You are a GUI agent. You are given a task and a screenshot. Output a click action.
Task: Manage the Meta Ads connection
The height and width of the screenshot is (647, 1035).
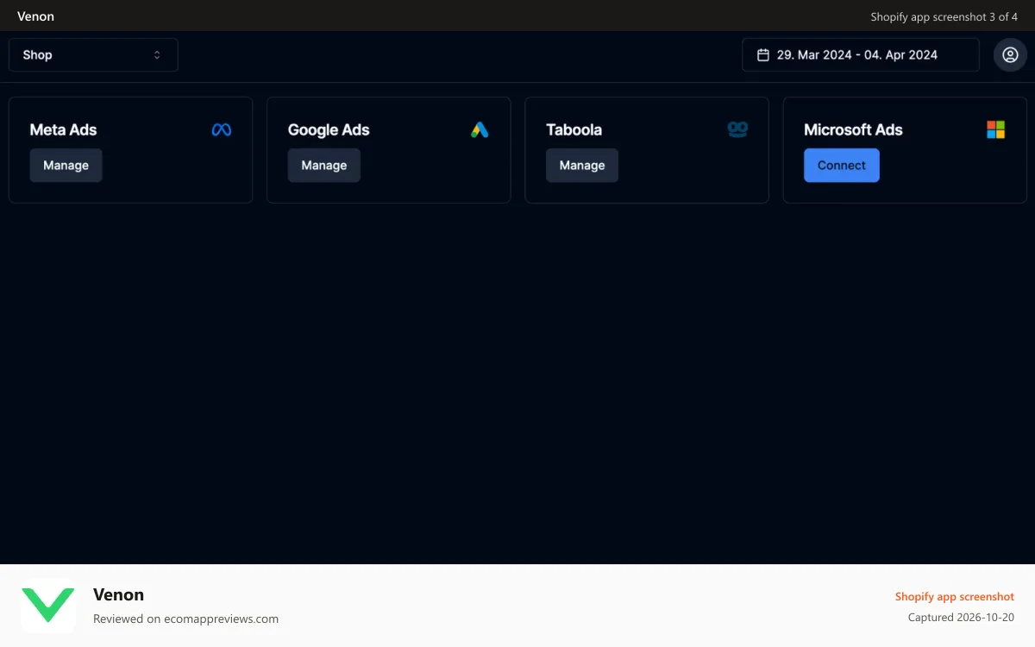66,165
